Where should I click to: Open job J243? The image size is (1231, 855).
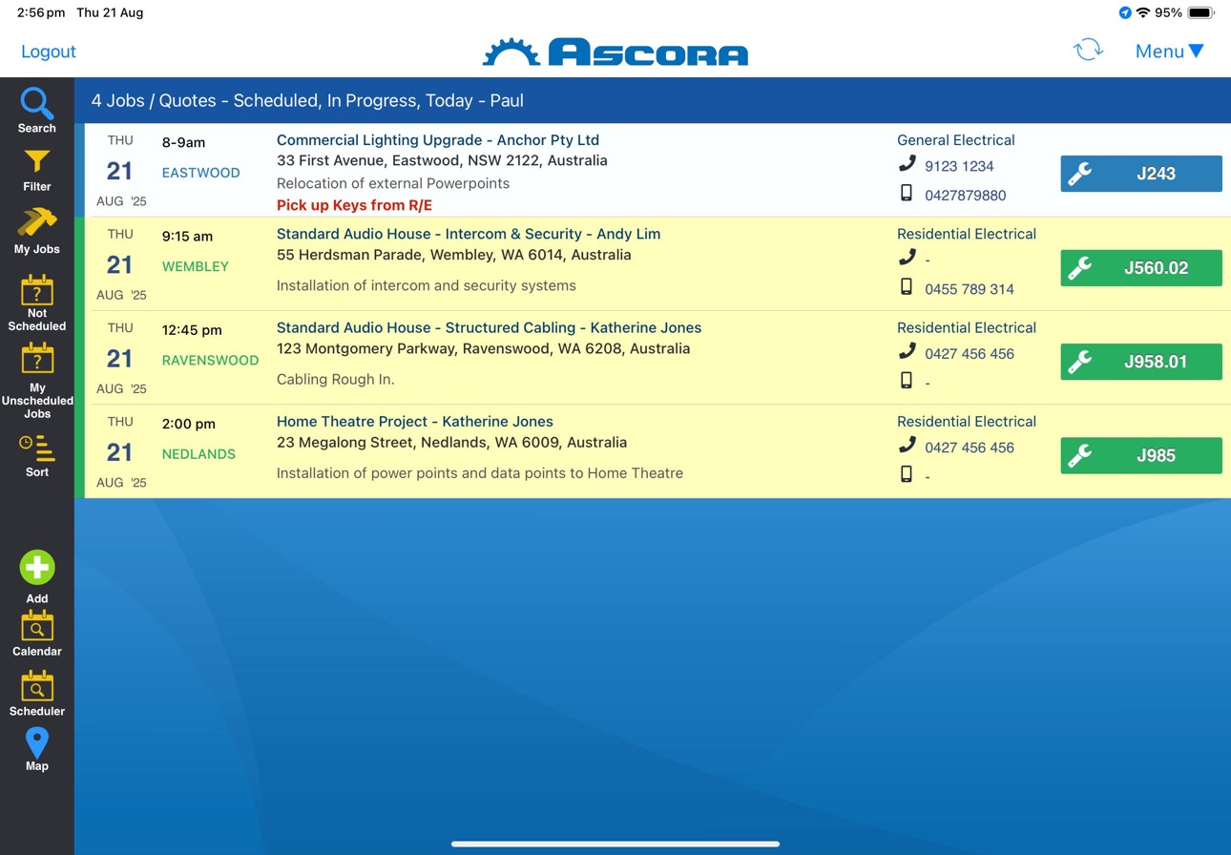(1141, 174)
